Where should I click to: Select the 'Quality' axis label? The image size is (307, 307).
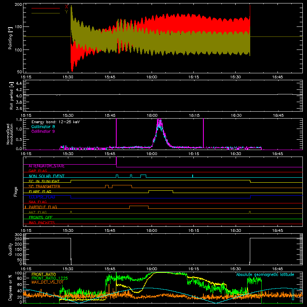pyautogui.click(x=10, y=249)
